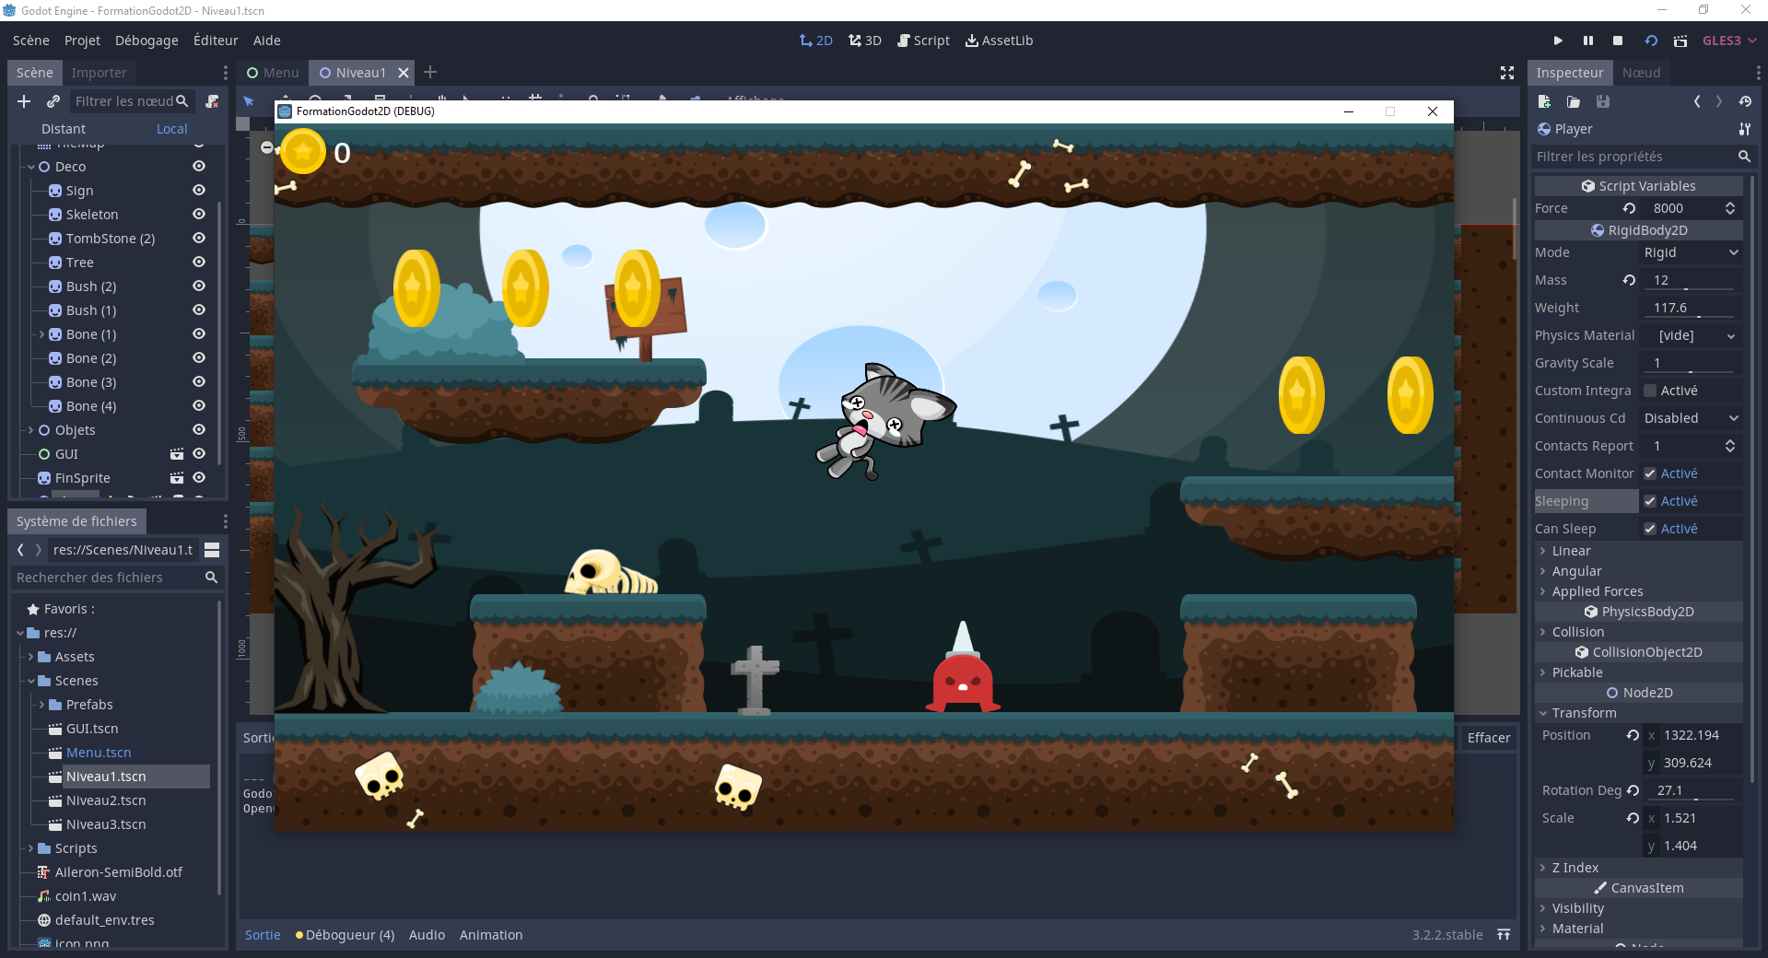This screenshot has width=1768, height=958.
Task: Expand the Prefabs folder
Action: (x=42, y=705)
